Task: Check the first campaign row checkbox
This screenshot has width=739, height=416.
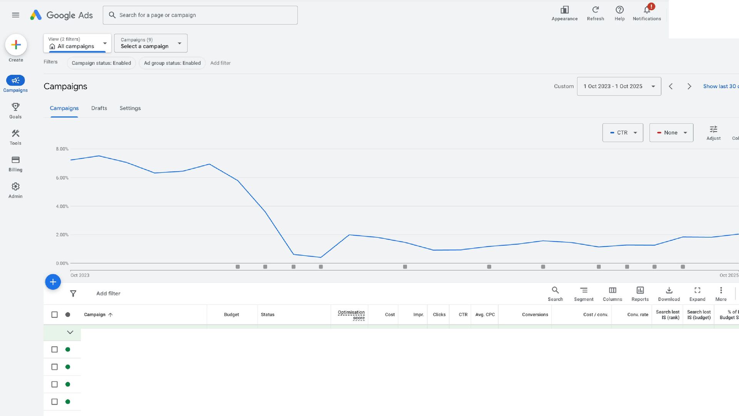Action: tap(55, 349)
